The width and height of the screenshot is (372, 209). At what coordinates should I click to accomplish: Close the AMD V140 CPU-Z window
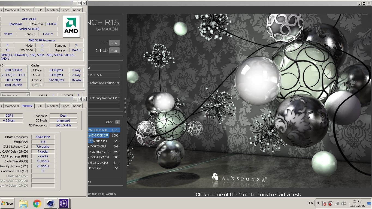pos(84,3)
